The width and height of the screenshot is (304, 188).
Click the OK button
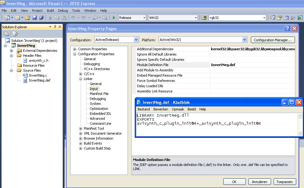pyautogui.click(x=234, y=181)
